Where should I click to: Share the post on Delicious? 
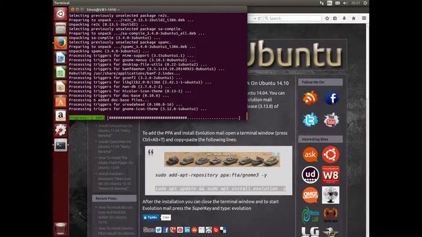point(223,230)
